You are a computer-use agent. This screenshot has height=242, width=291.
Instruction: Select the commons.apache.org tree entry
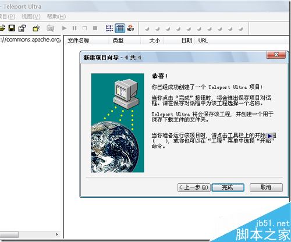(x=30, y=40)
